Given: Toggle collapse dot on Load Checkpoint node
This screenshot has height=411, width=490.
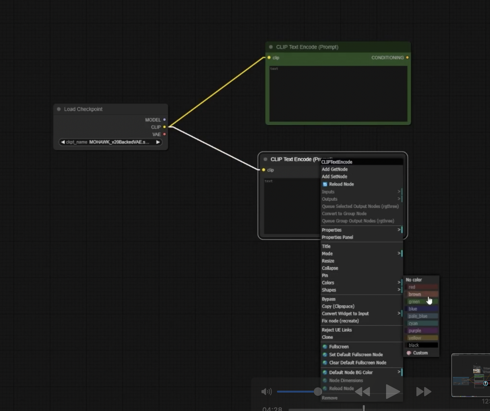Looking at the screenshot, I should (x=59, y=109).
